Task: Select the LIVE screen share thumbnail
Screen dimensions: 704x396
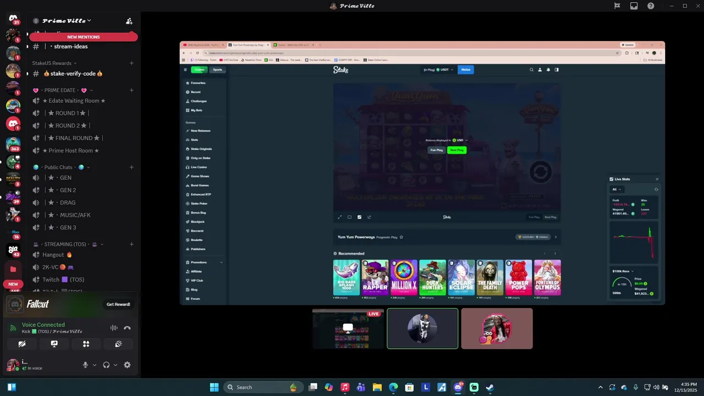Action: click(348, 328)
